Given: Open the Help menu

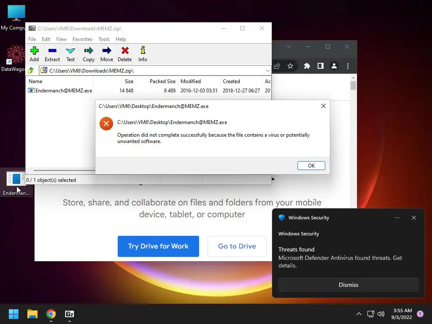Looking at the screenshot, I should (x=121, y=39).
